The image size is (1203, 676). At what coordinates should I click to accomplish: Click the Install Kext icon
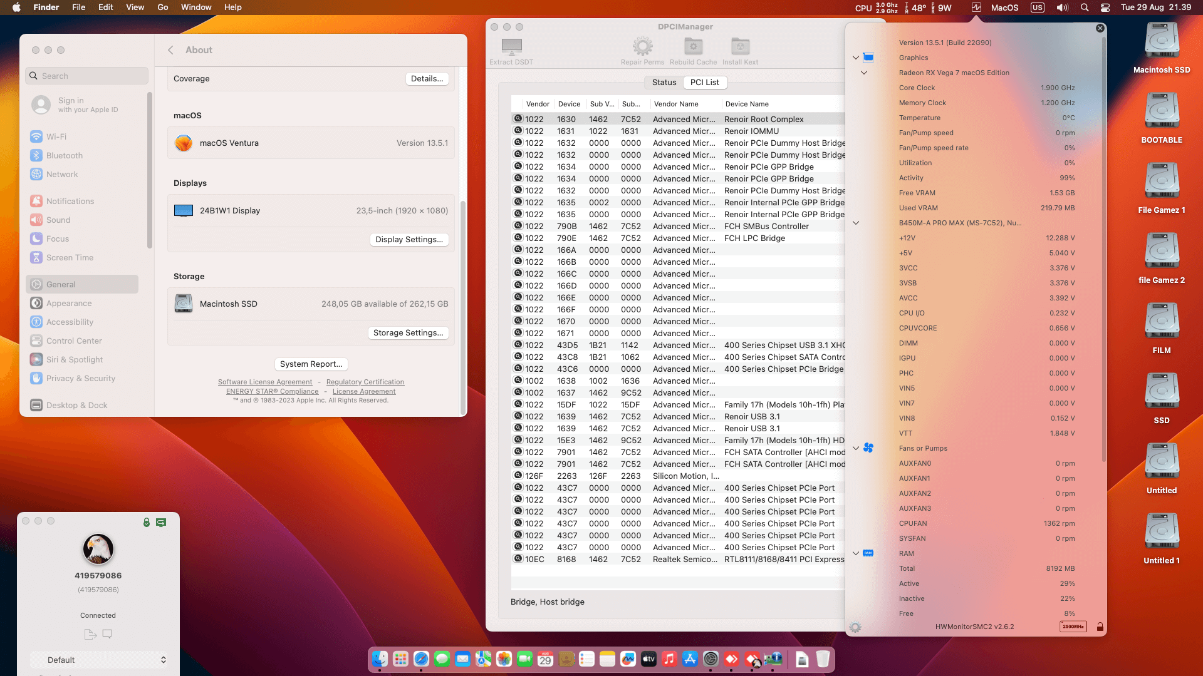tap(740, 46)
